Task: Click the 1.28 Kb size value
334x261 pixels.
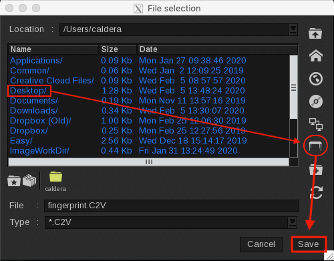Action: coord(117,91)
